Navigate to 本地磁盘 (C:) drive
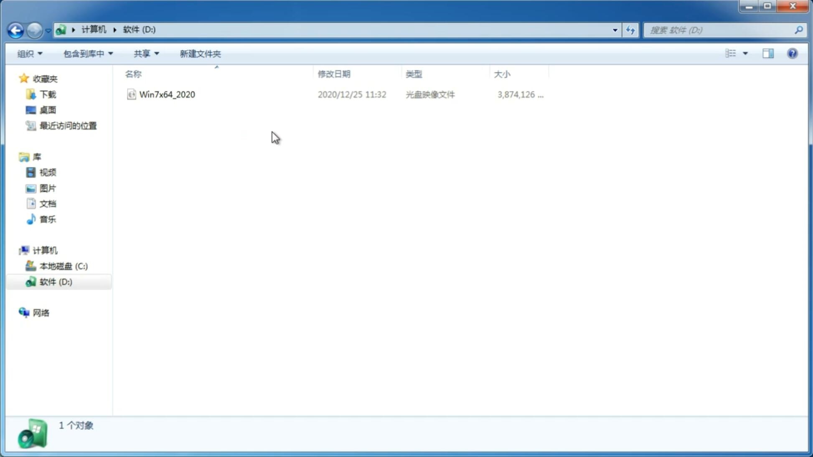 [63, 266]
